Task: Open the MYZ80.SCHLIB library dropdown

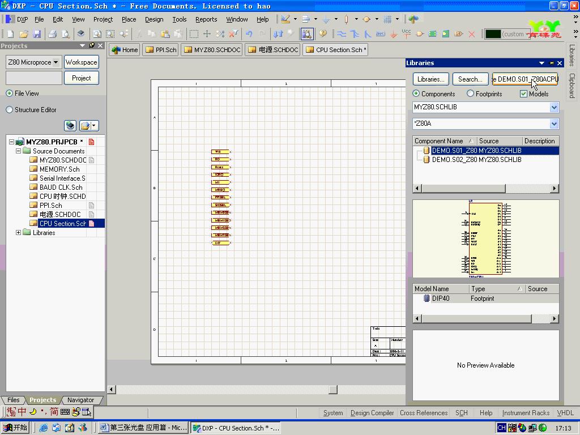Action: coord(554,107)
